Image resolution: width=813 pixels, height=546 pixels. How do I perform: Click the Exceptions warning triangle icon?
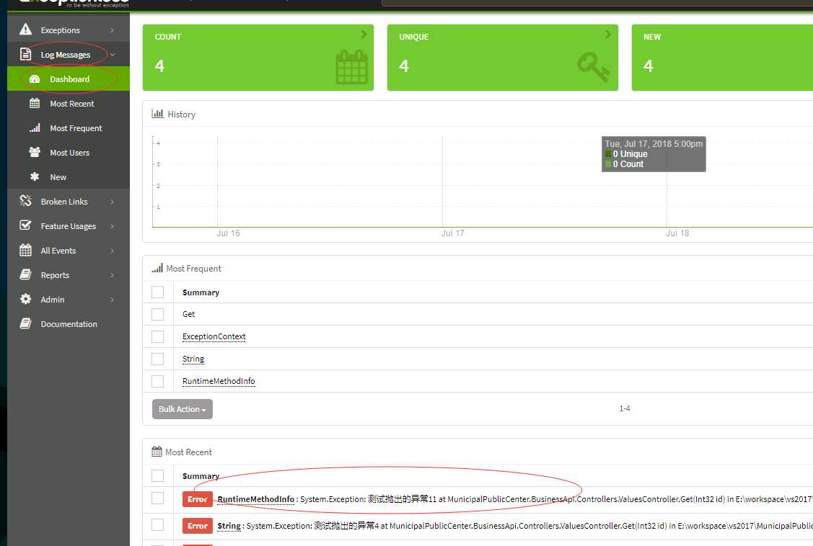(x=25, y=30)
